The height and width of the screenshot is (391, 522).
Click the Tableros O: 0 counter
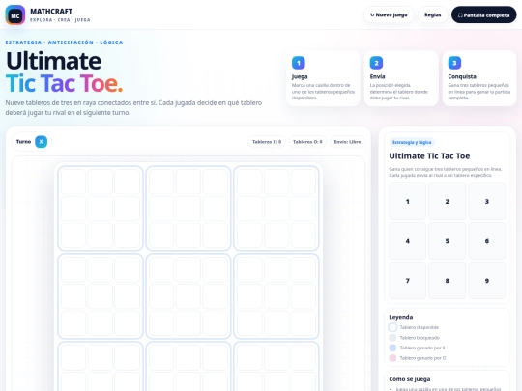[x=307, y=142]
